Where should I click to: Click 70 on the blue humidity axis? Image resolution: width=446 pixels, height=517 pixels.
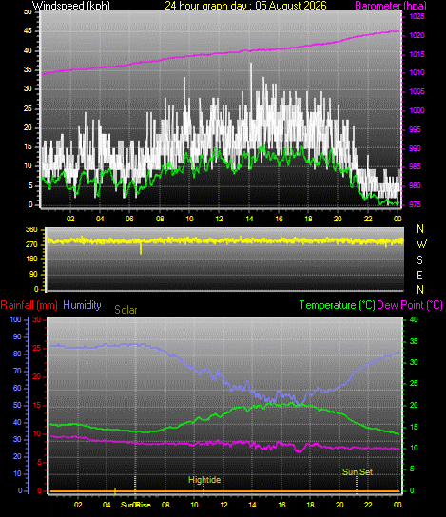pos(17,372)
